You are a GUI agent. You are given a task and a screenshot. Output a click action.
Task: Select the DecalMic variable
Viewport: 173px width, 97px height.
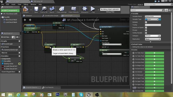point(7,61)
